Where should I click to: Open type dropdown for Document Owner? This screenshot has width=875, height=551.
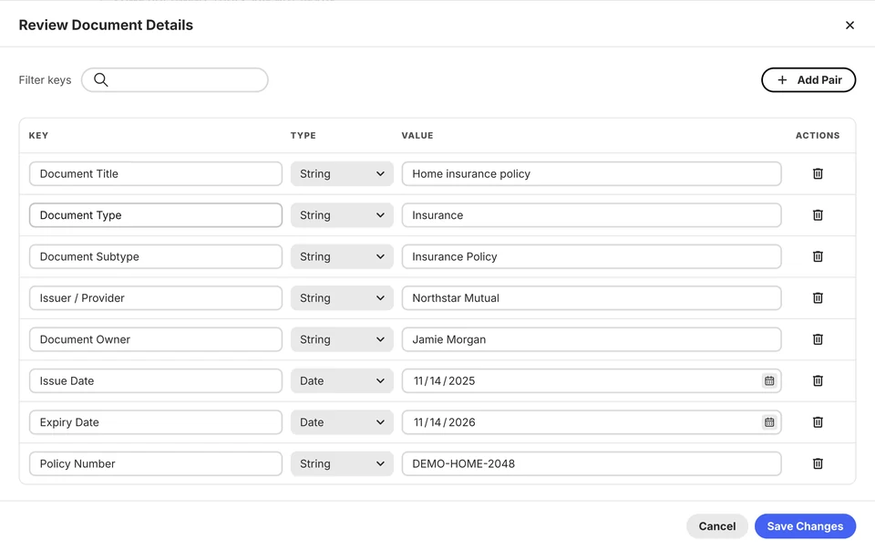tap(342, 339)
